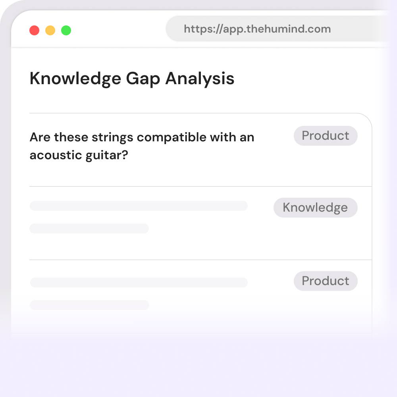Click the Knowledge Gap Analysis heading
This screenshot has height=397, width=397.
[x=132, y=79]
